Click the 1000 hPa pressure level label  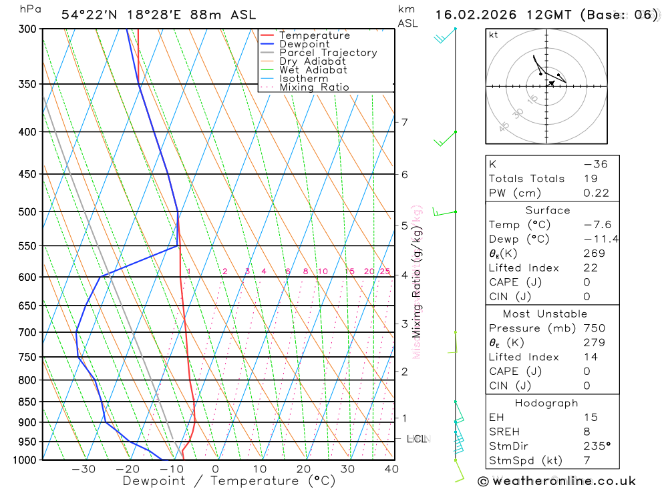tap(25, 460)
